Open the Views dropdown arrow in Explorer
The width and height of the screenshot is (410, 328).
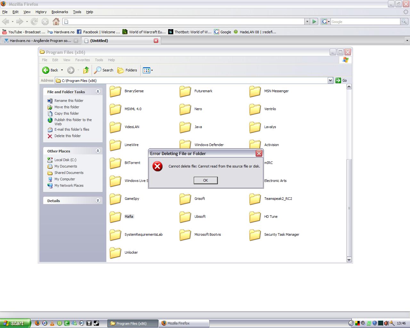pos(152,70)
